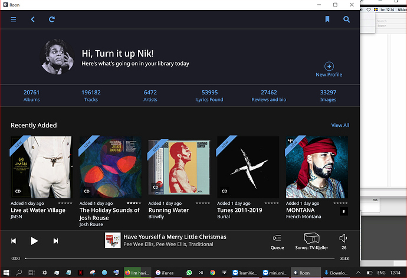The width and height of the screenshot is (407, 278).
Task: Click the artist name Blowfly
Action: click(x=156, y=217)
